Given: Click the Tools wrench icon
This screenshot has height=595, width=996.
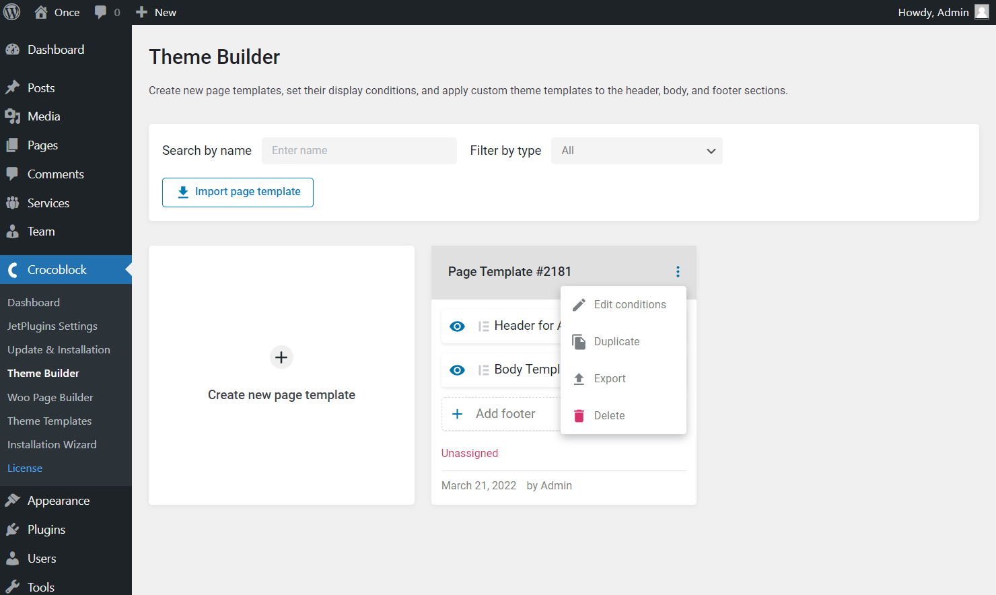Looking at the screenshot, I should [x=13, y=587].
